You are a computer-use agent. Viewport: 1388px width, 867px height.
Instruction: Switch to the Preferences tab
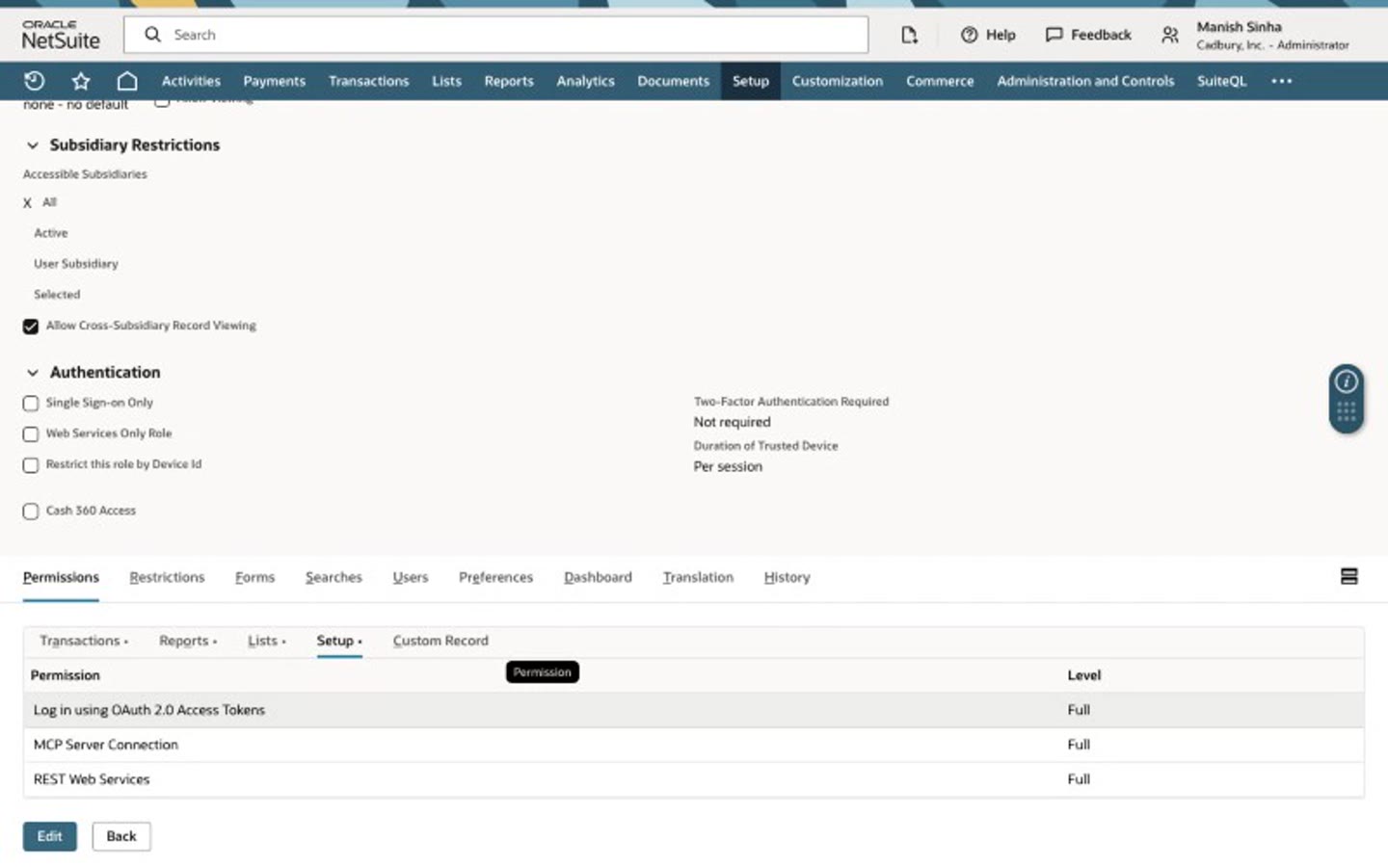[x=495, y=577]
